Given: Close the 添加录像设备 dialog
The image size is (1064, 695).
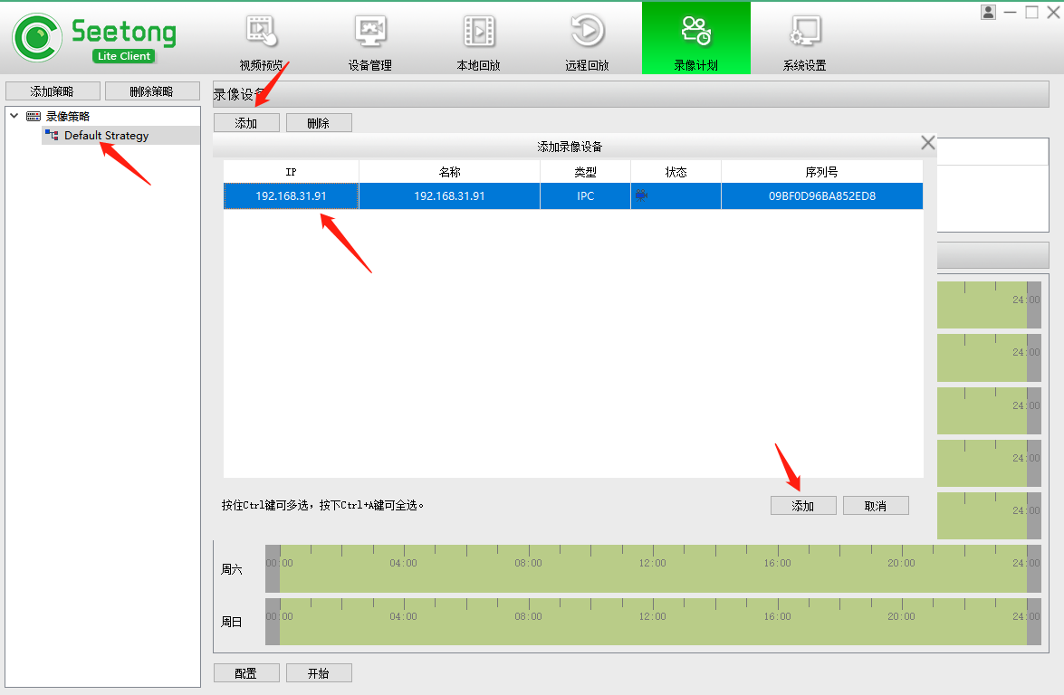Looking at the screenshot, I should pyautogui.click(x=927, y=143).
